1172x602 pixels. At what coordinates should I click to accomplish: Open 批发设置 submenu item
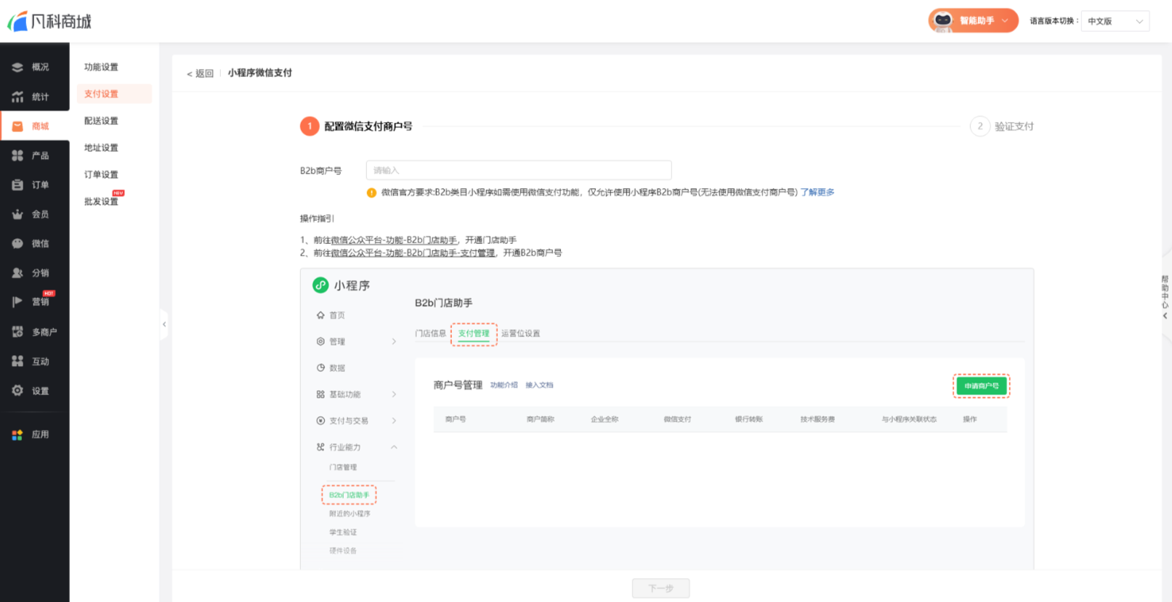tap(101, 201)
